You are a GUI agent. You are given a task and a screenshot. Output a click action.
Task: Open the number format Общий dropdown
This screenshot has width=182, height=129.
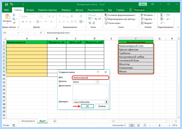click(100, 15)
